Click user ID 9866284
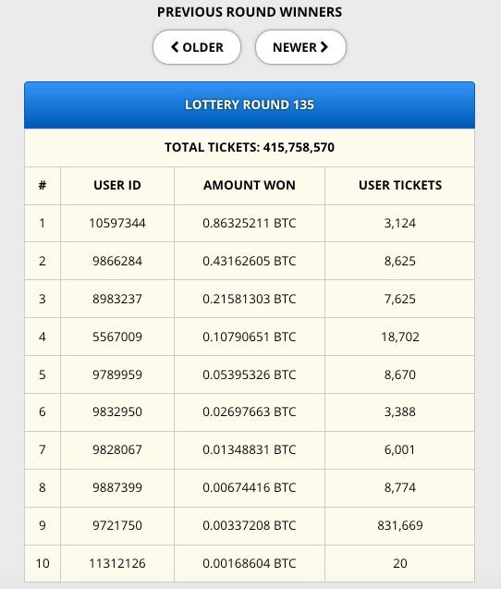This screenshot has width=501, height=589. point(117,261)
